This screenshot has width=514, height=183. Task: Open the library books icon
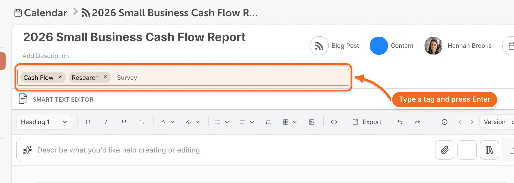coord(489,150)
